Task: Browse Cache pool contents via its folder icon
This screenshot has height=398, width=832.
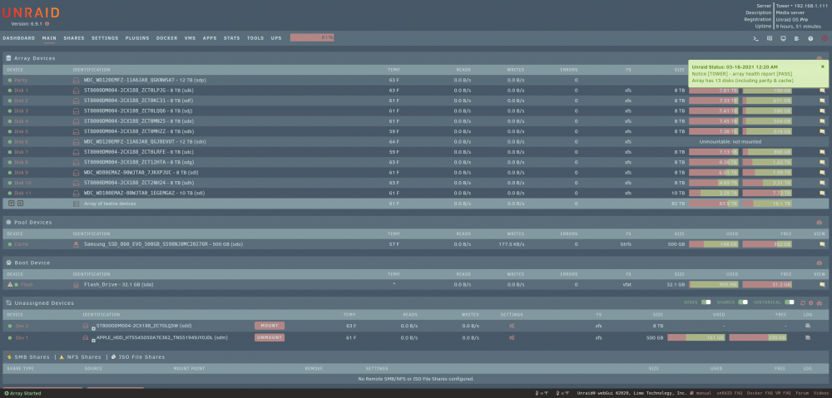Action: click(822, 244)
